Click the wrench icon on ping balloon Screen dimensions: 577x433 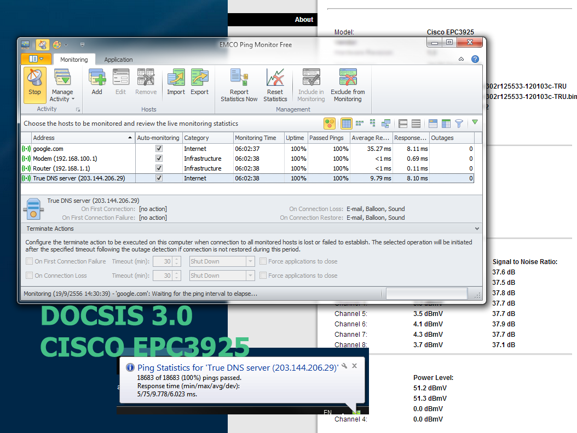(x=344, y=366)
